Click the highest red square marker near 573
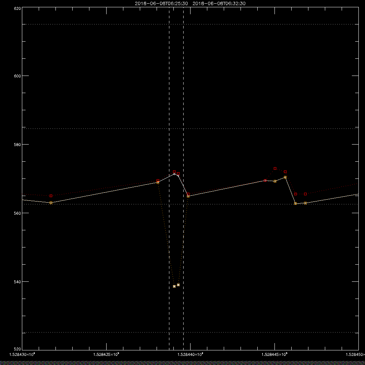365x365 pixels. [275, 169]
